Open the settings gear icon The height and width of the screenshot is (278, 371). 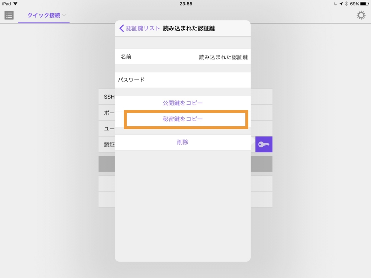tap(361, 15)
